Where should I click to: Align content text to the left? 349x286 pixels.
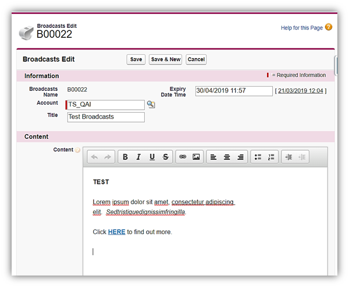pyautogui.click(x=213, y=157)
